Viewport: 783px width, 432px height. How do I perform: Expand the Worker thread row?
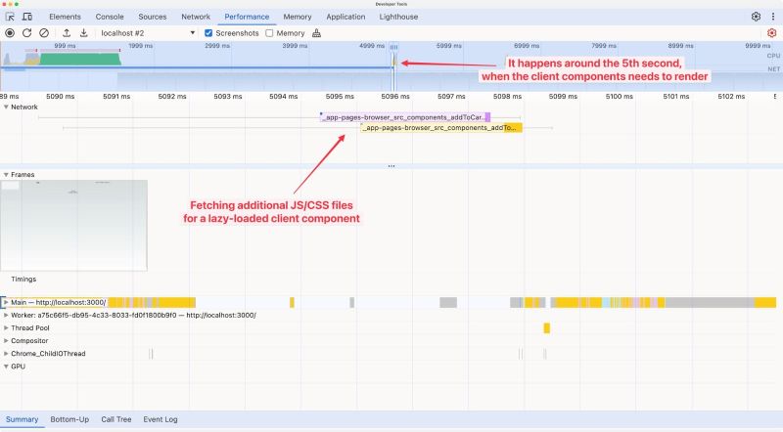click(x=6, y=316)
